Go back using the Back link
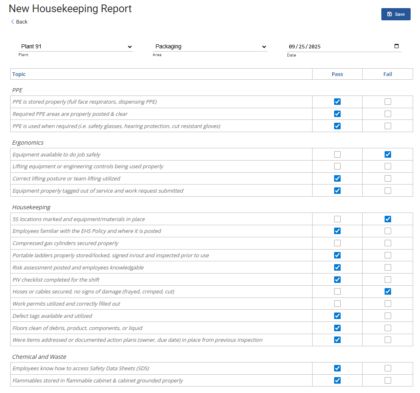This screenshot has height=393, width=420. click(19, 22)
